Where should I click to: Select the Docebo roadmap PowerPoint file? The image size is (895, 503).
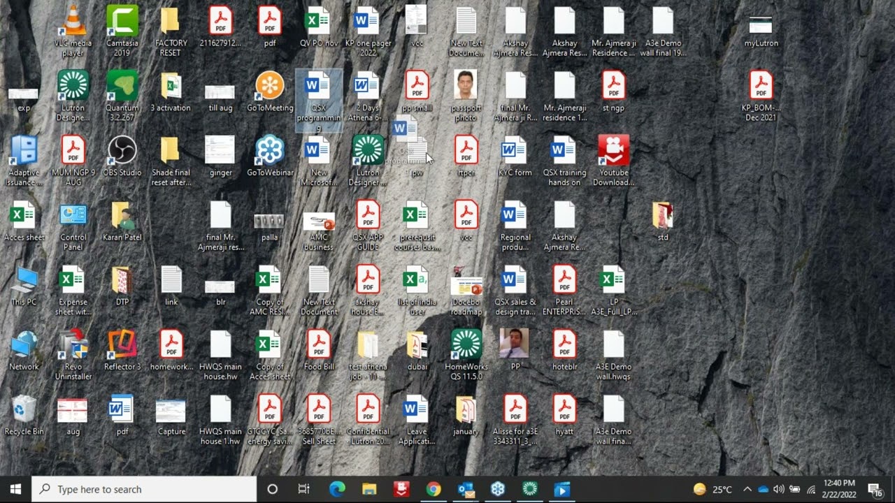click(466, 290)
